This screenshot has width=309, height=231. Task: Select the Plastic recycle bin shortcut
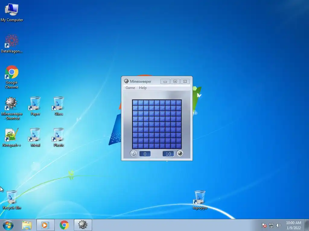pyautogui.click(x=59, y=137)
